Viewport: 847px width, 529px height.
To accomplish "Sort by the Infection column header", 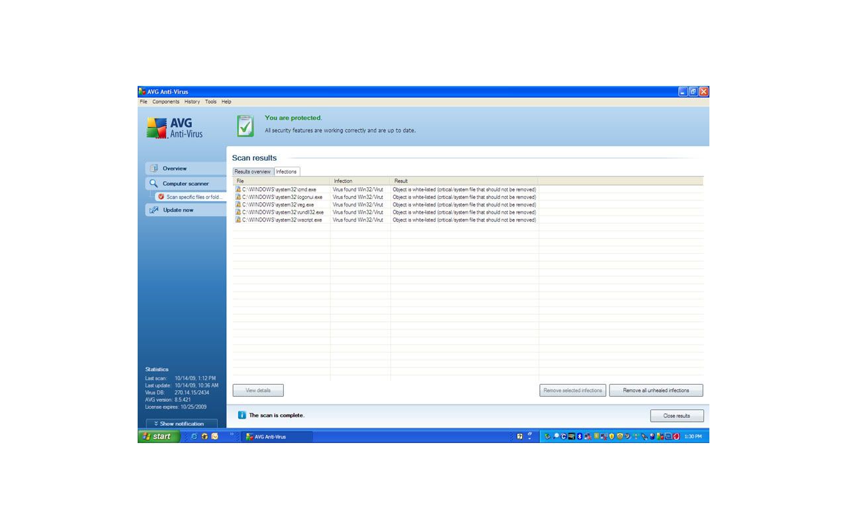I will (x=360, y=181).
